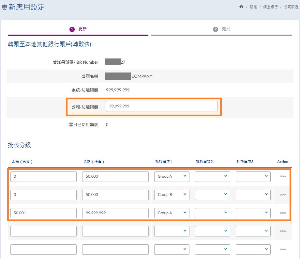Click the home icon in breadcrumb
The image size is (300, 259).
point(241,7)
